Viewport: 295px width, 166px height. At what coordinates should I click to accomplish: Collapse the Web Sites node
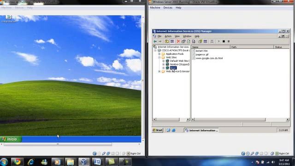click(159, 57)
